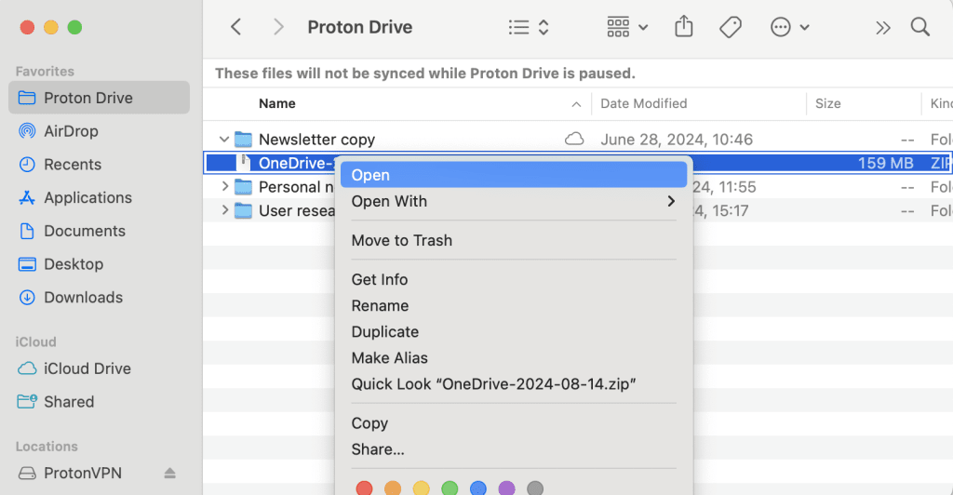Click the Downloads arrow icon

27,298
